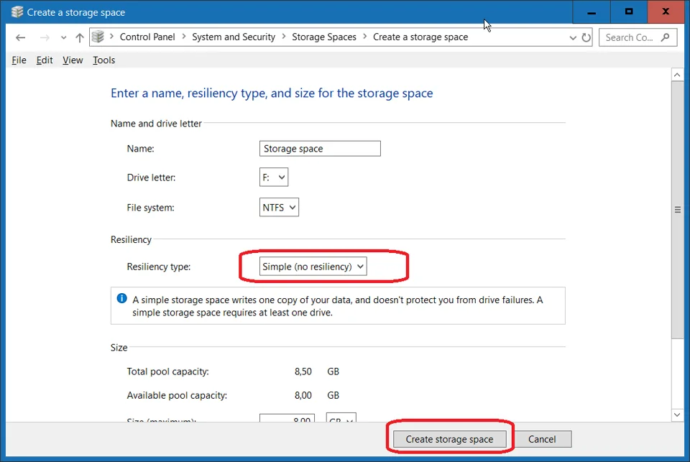This screenshot has height=462, width=690.
Task: Click the Resiliency type label
Action: pyautogui.click(x=159, y=267)
